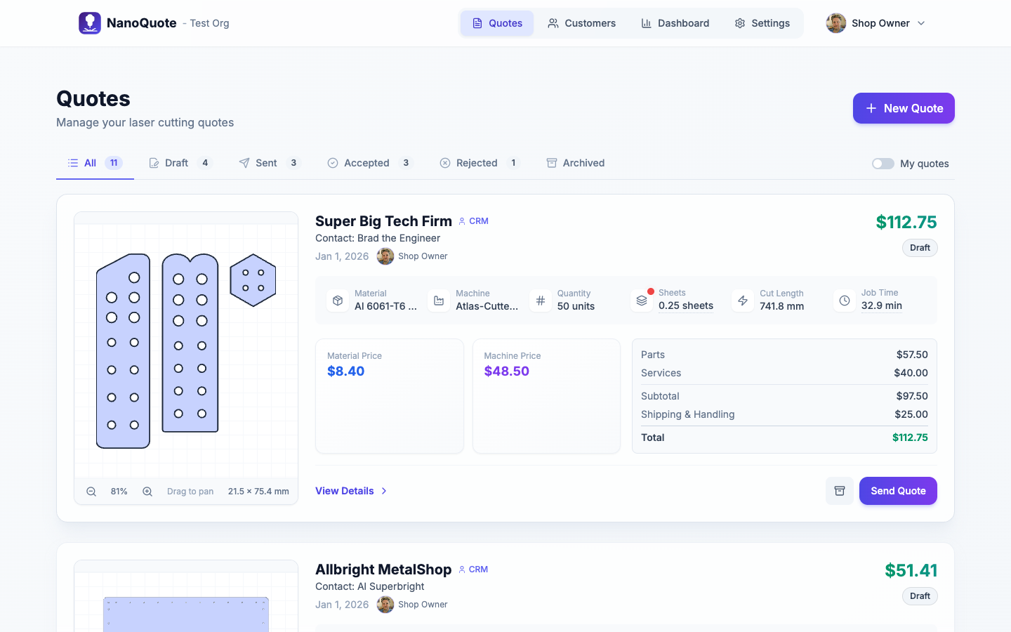
Task: Click the CRM badge beside Super Big Tech Firm
Action: click(x=473, y=221)
